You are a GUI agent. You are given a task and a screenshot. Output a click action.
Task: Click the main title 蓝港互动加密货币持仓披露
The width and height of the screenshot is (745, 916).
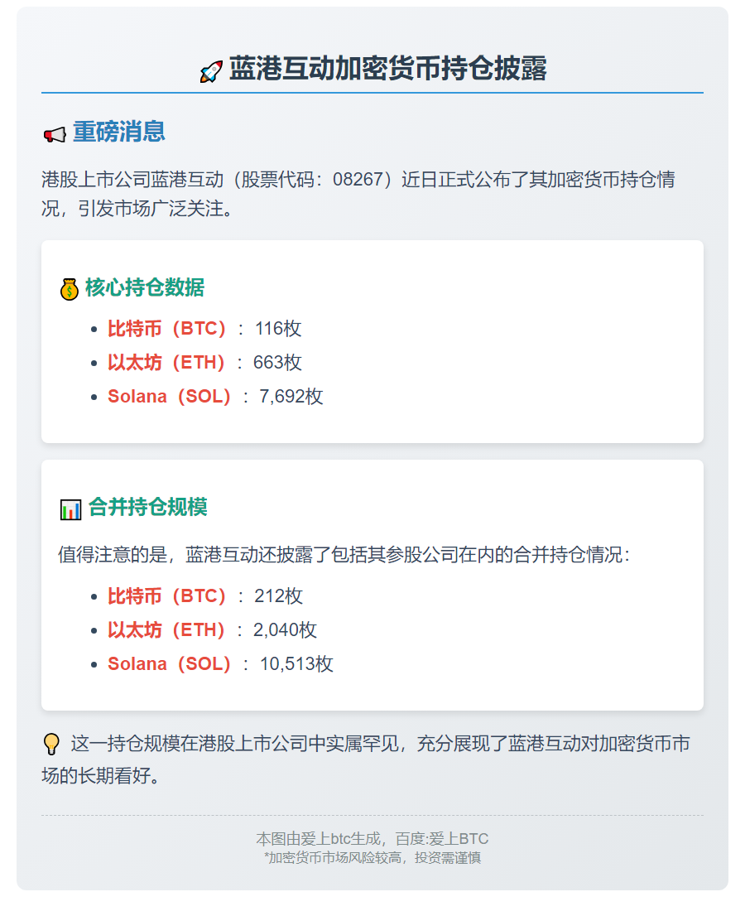387,70
